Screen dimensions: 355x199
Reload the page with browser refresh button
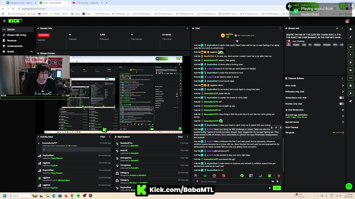click(x=13, y=9)
